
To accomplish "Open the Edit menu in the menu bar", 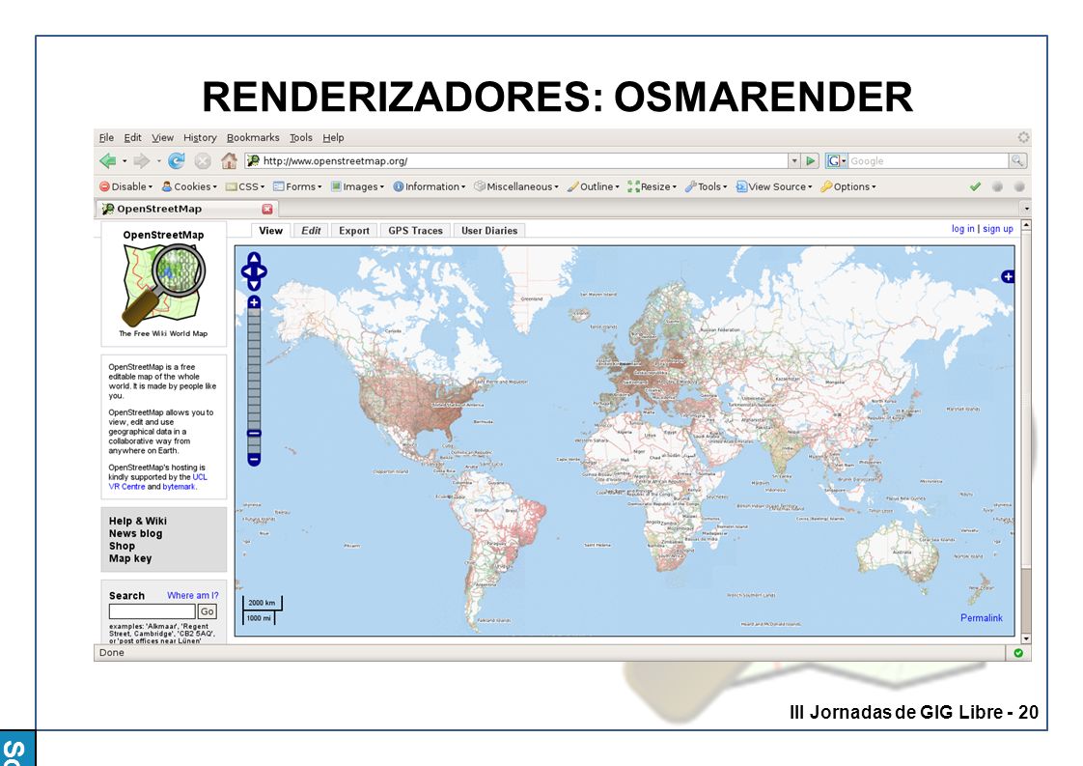I will click(132, 137).
